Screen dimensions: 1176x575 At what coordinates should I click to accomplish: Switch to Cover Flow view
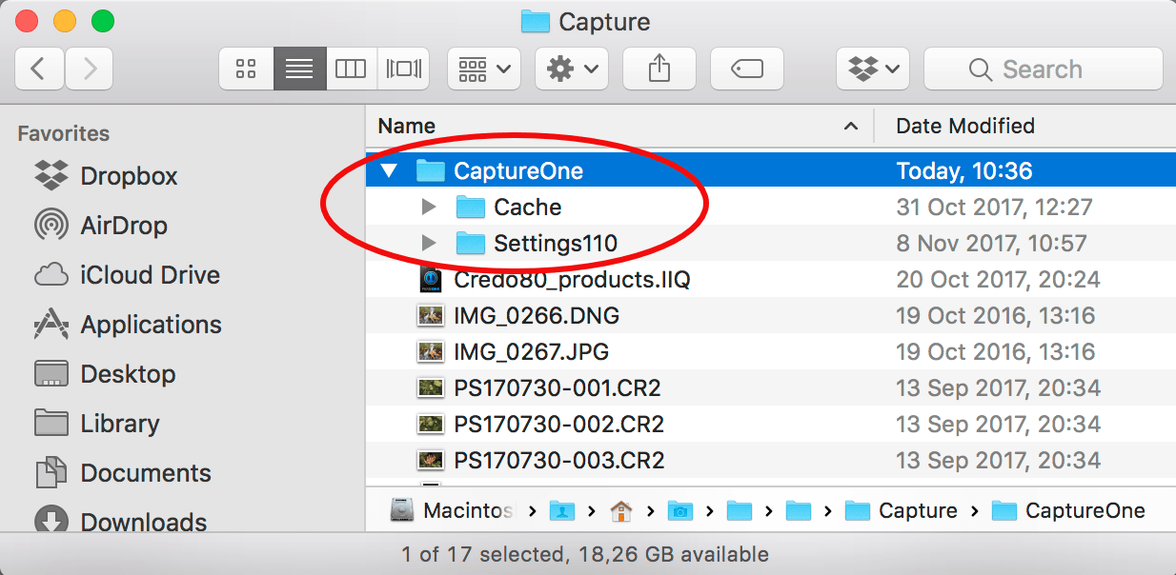[x=404, y=69]
